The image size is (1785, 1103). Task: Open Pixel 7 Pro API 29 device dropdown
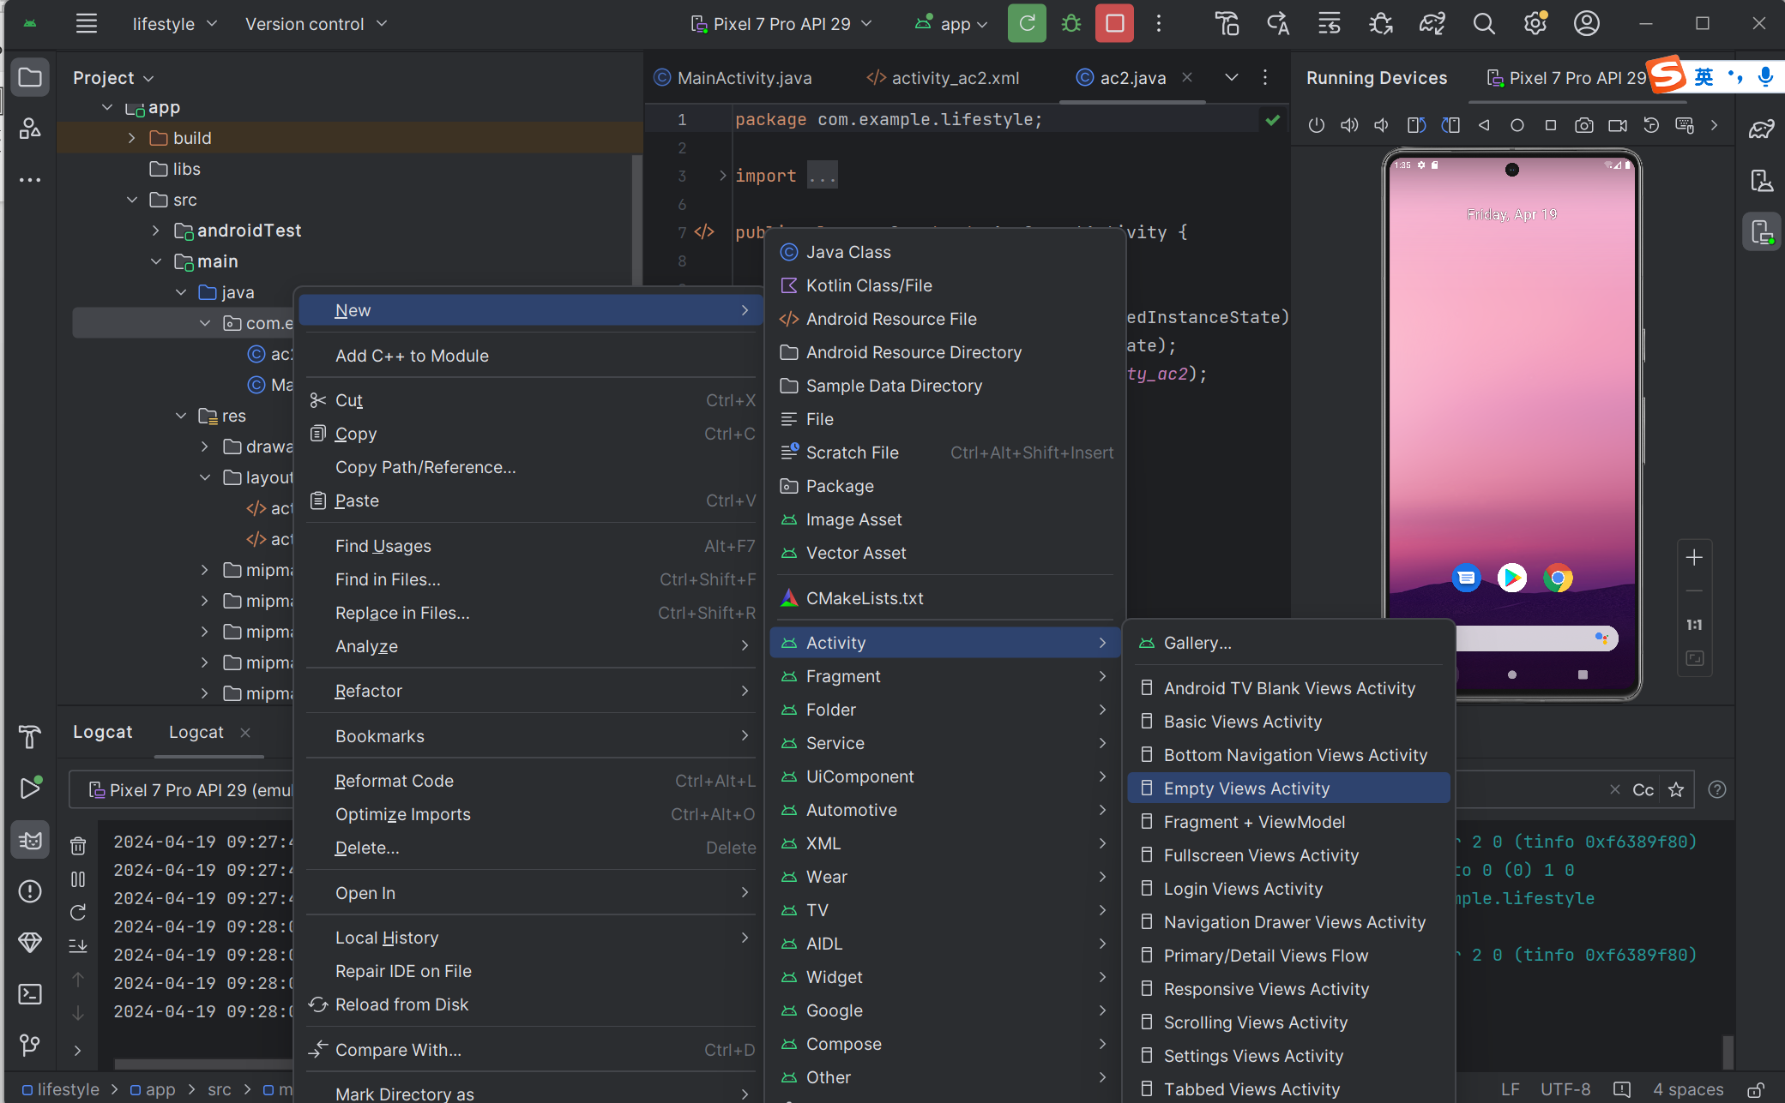click(781, 24)
